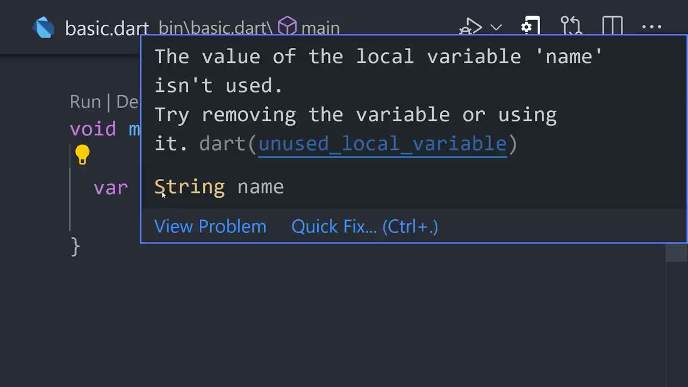Click the vertical scrollbar thumb at right edge
The image size is (688, 387).
[676, 253]
